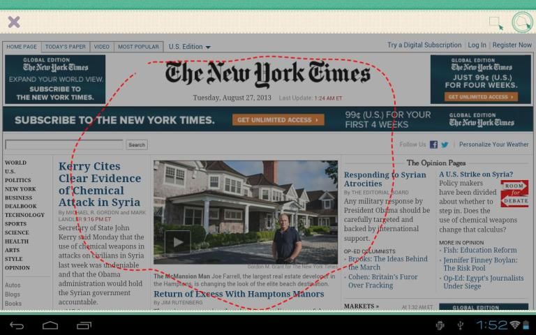
Task: Open the recent apps switcher
Action: (84, 325)
